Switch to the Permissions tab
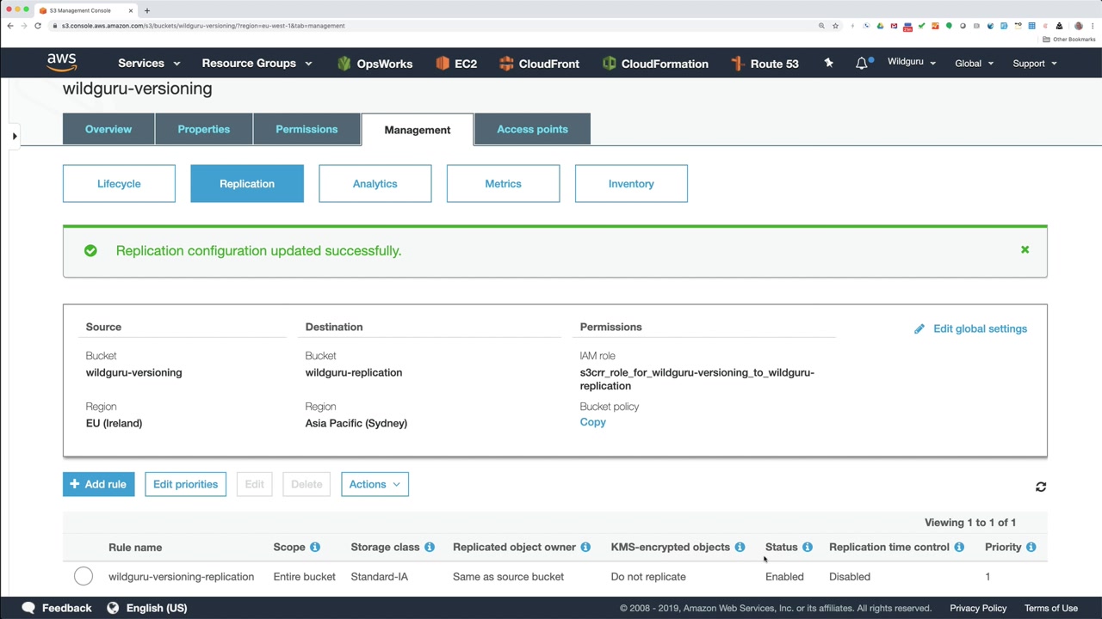Image resolution: width=1102 pixels, height=619 pixels. (x=306, y=129)
